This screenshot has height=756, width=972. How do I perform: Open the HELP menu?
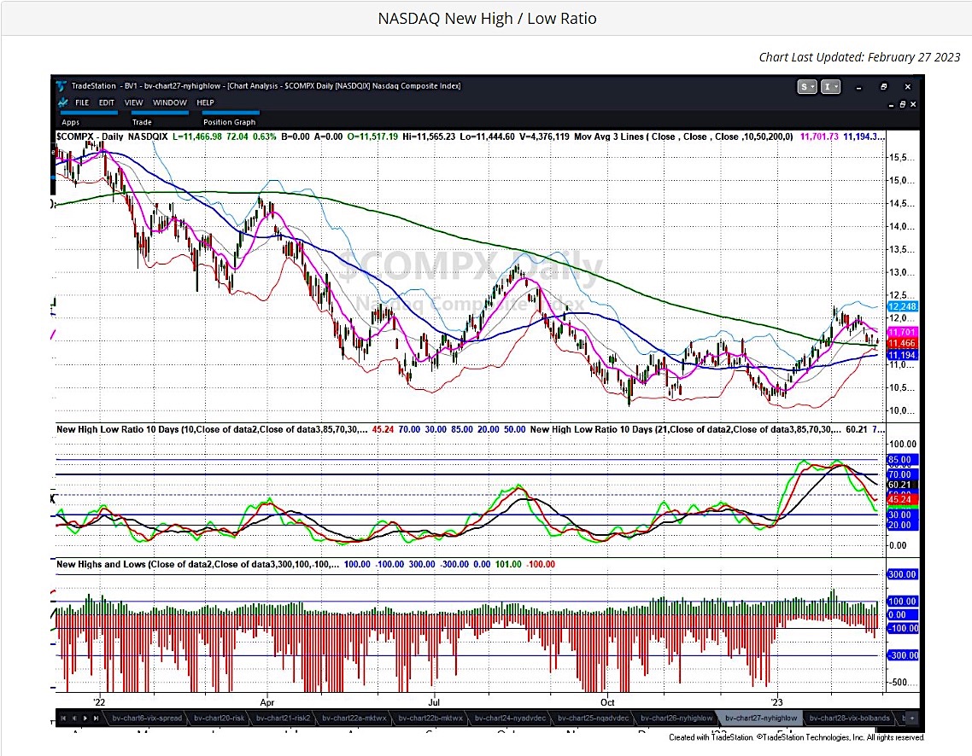pyautogui.click(x=205, y=102)
